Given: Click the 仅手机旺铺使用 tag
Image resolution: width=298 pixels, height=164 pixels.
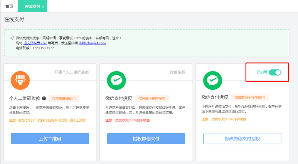Looking at the screenshot, I should coord(64,99).
